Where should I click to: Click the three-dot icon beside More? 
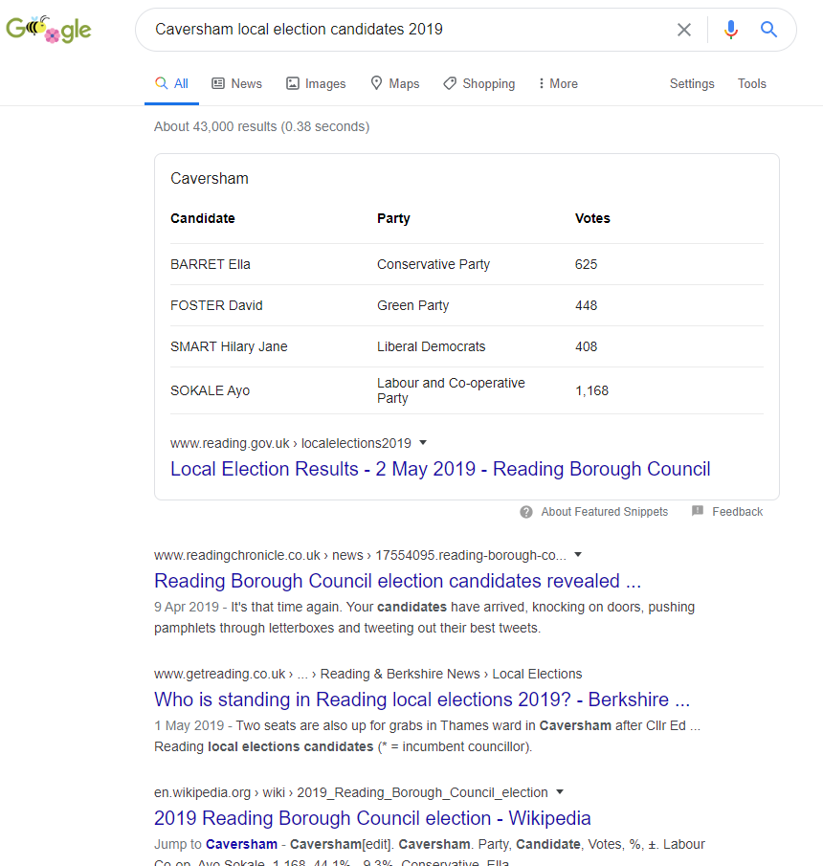coord(542,83)
